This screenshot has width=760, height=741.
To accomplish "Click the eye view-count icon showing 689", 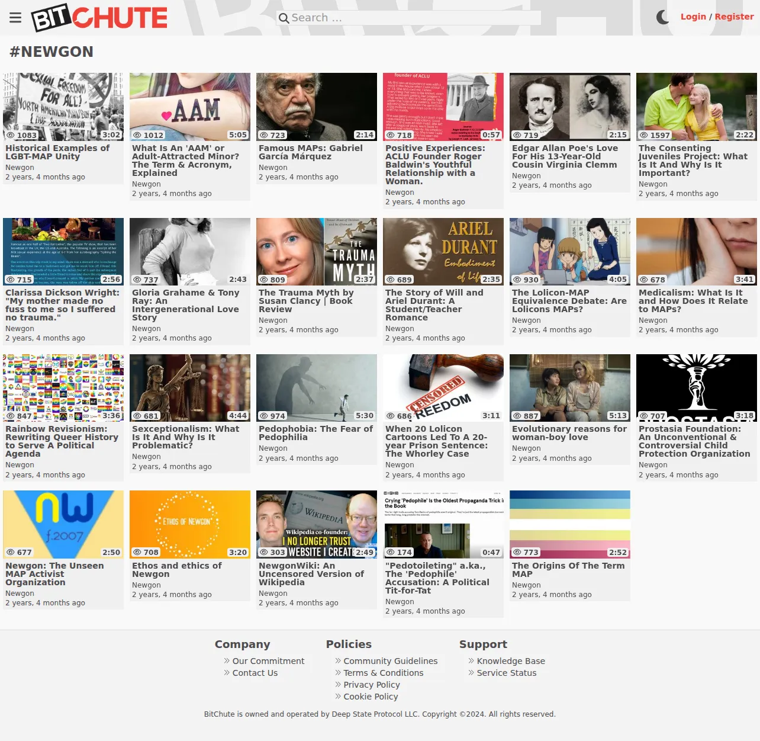I will pos(391,280).
